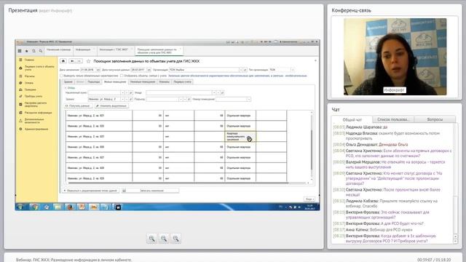
Task: Expand the Улица dropdown
Action: [x=214, y=92]
